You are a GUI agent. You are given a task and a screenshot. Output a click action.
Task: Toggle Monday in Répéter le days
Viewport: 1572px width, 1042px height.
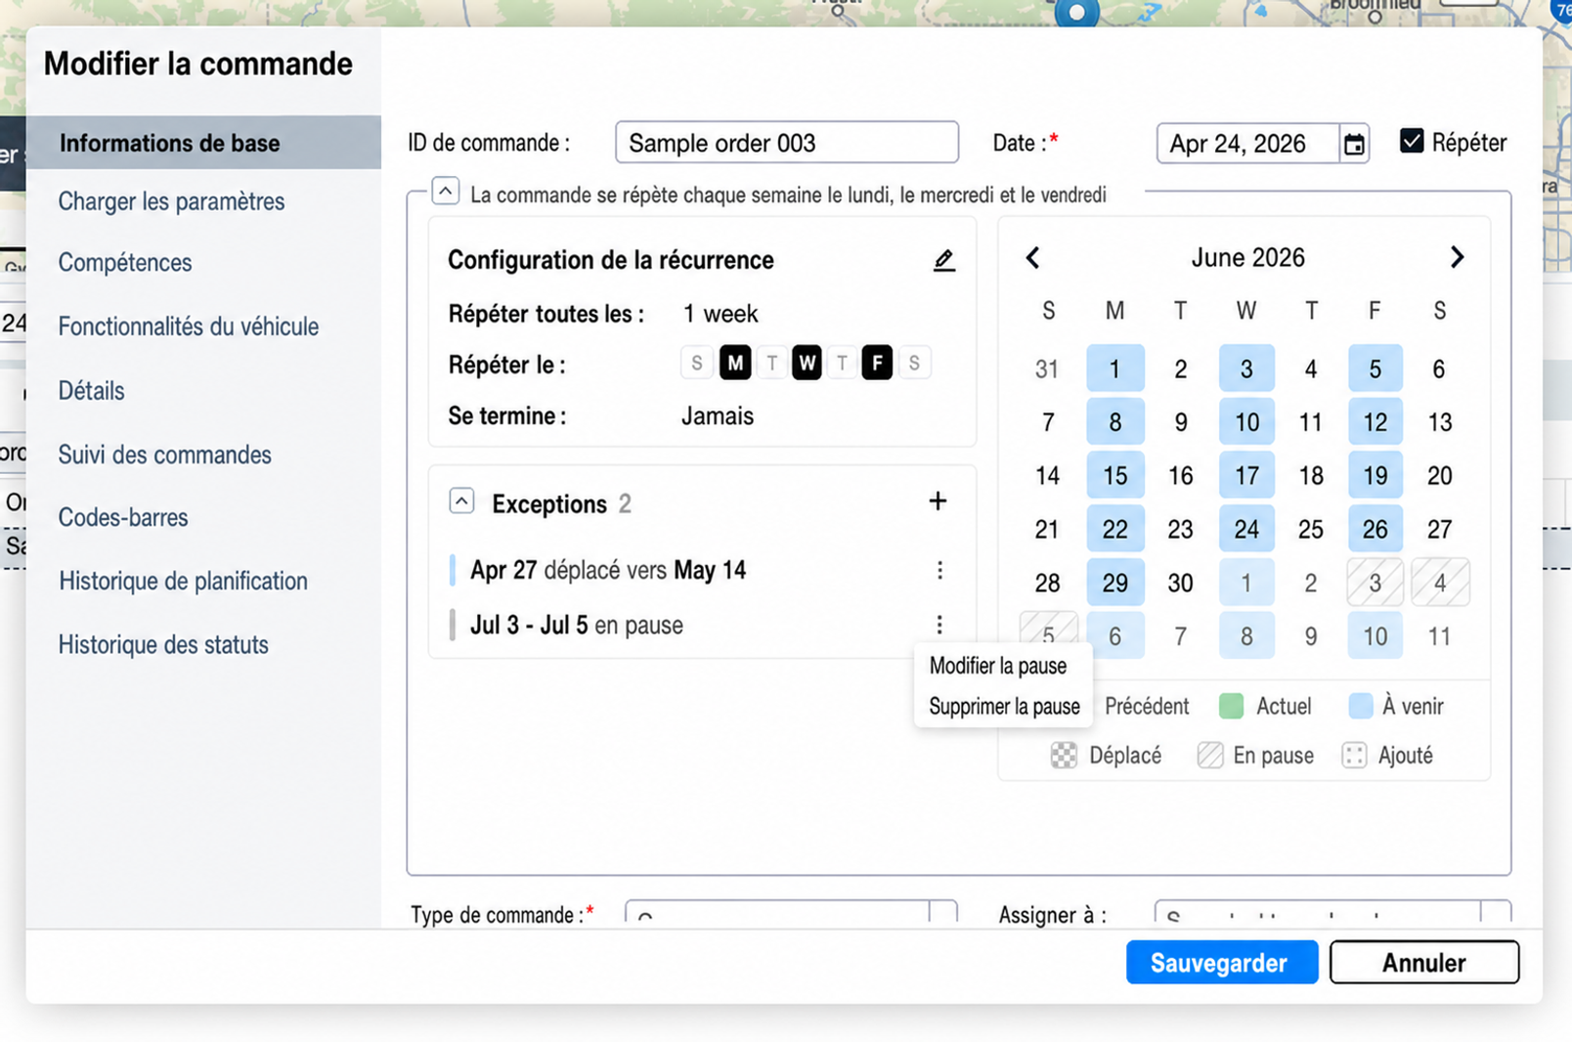[735, 364]
